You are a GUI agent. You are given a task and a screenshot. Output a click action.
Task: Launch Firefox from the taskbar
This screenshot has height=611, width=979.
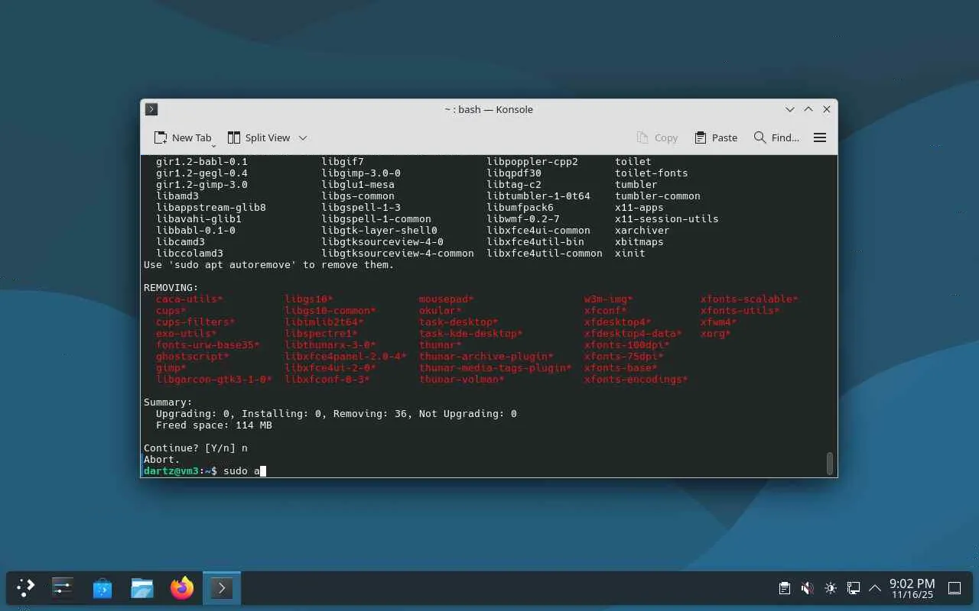click(x=182, y=588)
